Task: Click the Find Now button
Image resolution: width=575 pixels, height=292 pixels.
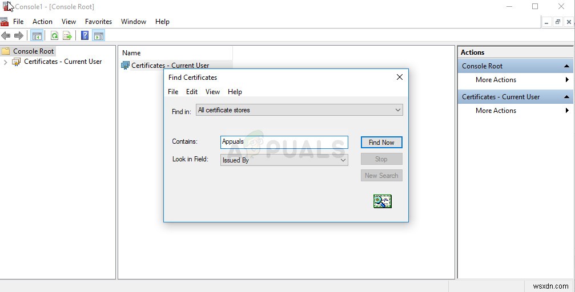Action: point(381,143)
